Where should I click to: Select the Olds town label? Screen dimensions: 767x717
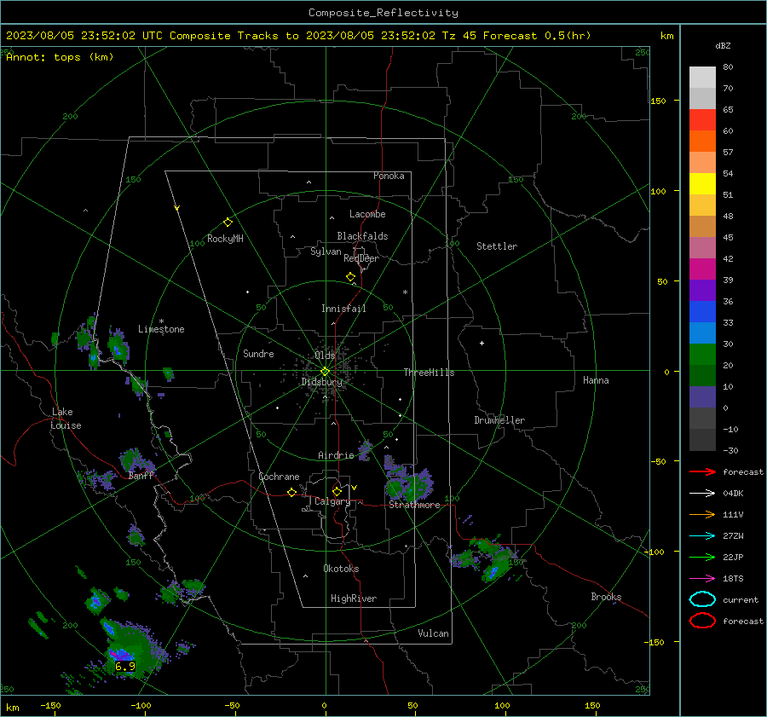click(325, 355)
